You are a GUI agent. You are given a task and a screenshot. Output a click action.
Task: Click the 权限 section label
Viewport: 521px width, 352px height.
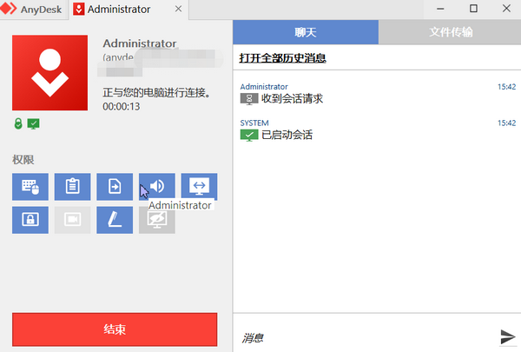pos(23,160)
